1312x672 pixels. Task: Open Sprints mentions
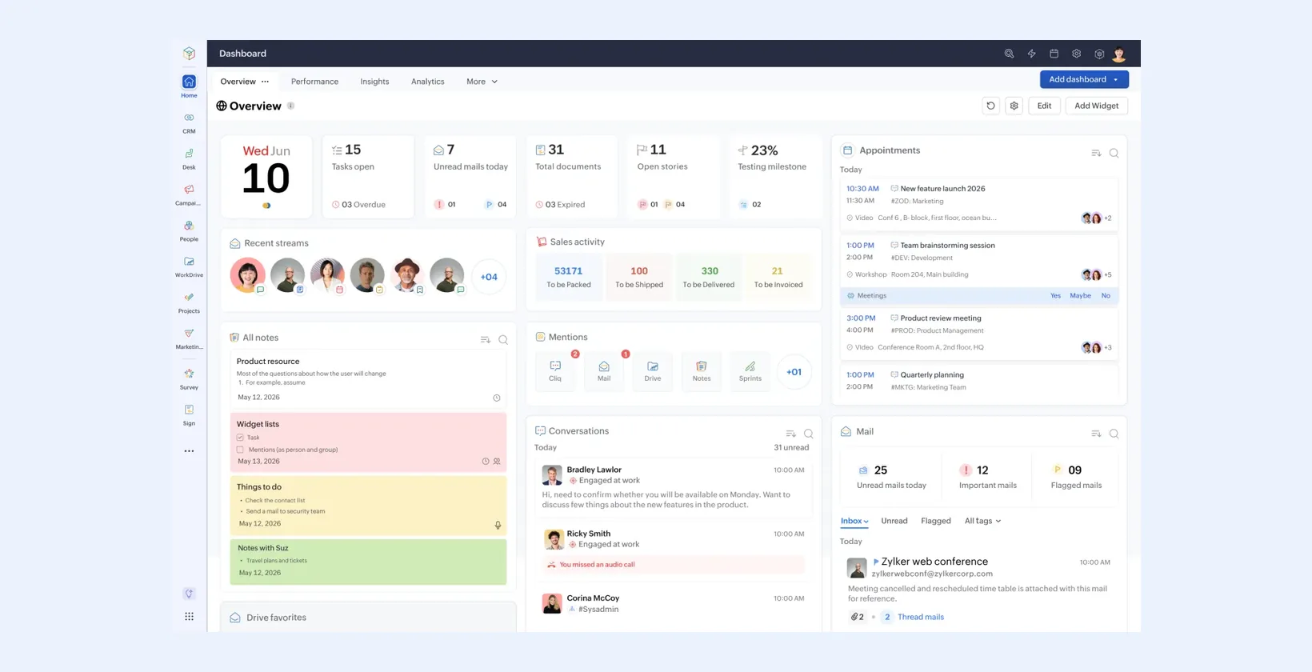750,370
